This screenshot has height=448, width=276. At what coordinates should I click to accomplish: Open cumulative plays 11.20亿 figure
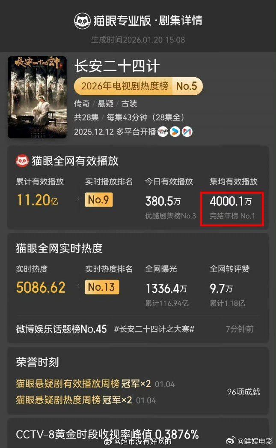tap(37, 200)
